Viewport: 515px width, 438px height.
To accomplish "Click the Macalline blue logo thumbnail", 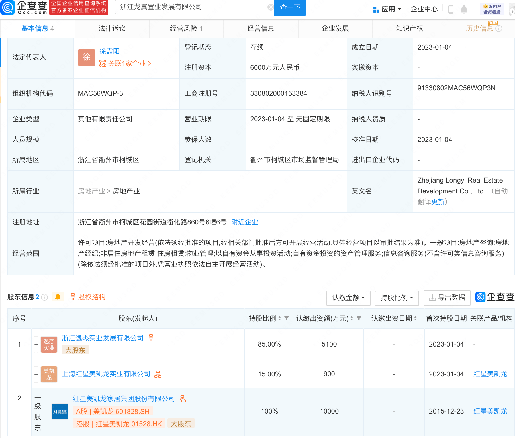I will [x=60, y=412].
